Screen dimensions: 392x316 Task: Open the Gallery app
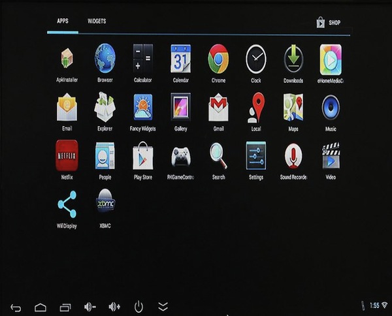click(180, 107)
